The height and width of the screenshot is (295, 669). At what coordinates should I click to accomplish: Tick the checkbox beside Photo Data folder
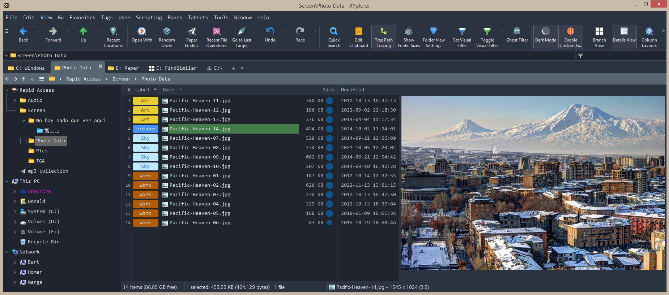pos(23,141)
